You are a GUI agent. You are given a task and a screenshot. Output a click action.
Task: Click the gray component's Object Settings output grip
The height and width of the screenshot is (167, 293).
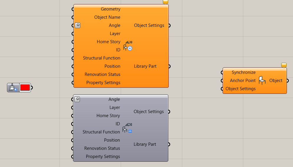point(169,112)
